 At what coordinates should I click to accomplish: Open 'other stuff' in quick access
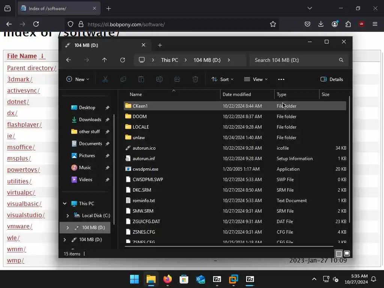[90, 132]
